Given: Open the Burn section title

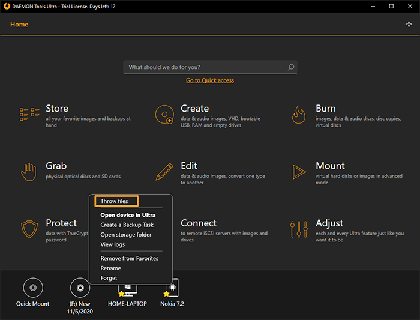Looking at the screenshot, I should (325, 109).
